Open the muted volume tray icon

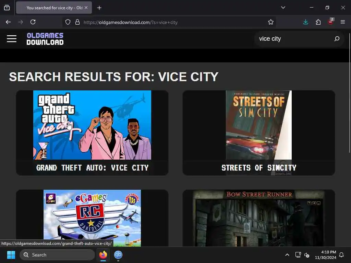[x=307, y=255]
